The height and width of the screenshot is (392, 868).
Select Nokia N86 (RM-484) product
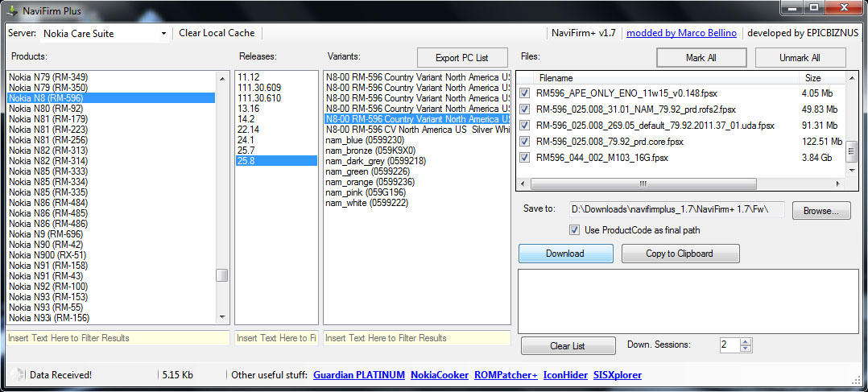111,203
